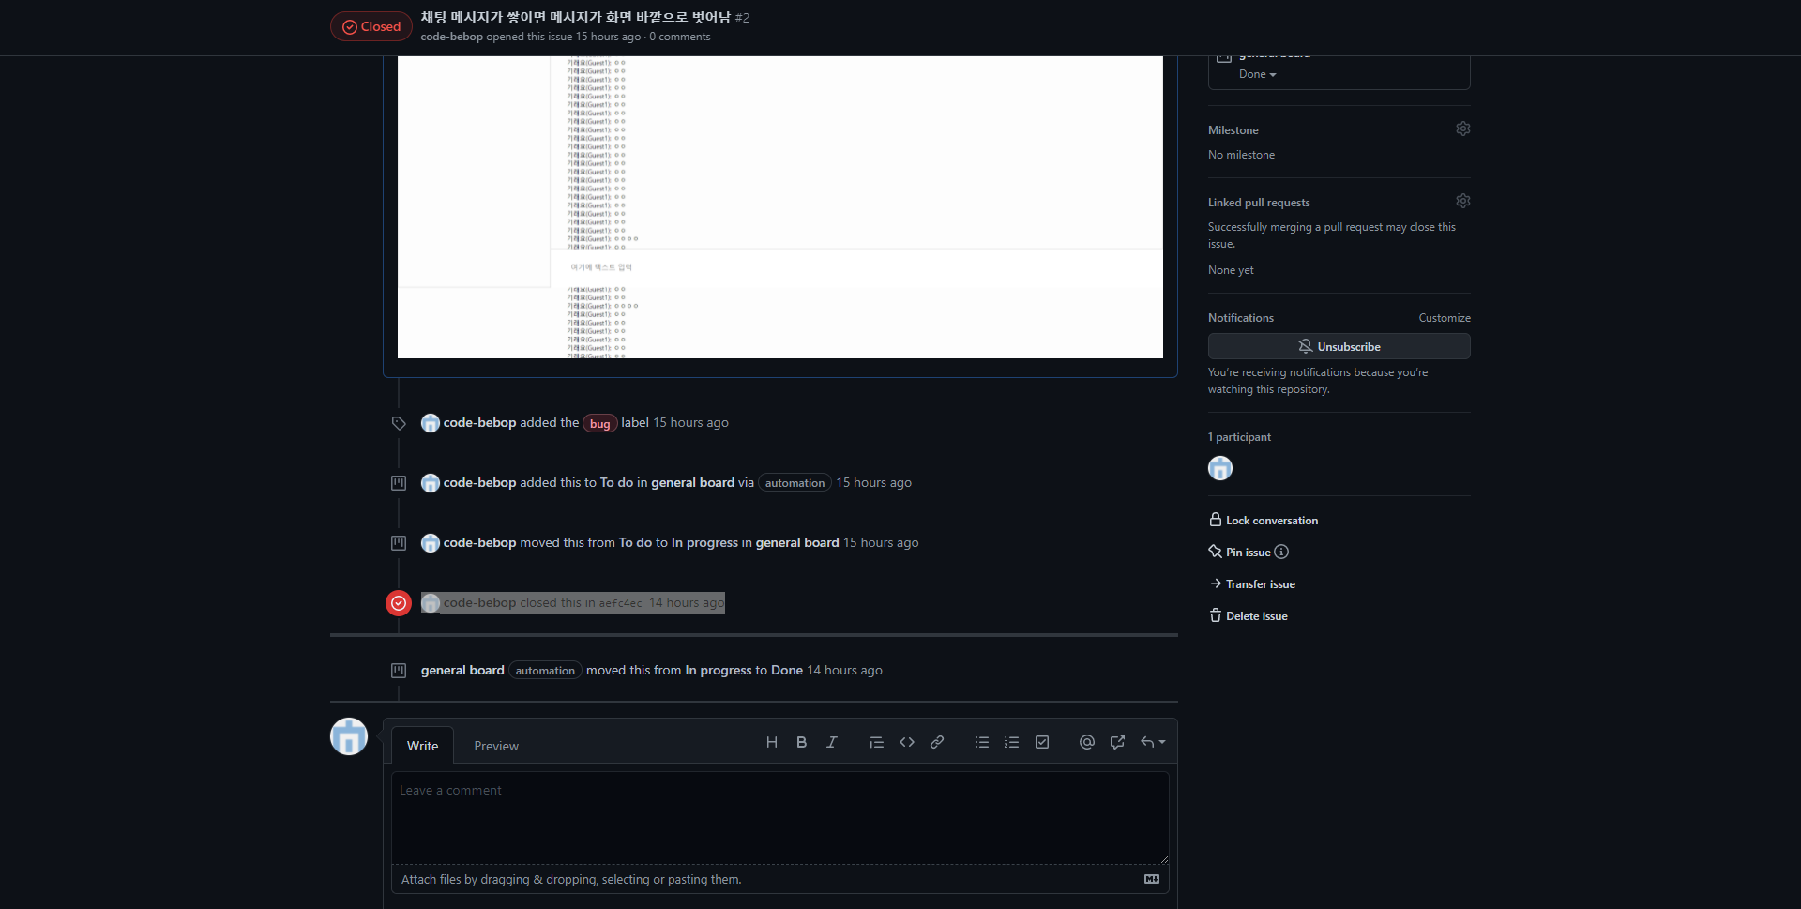The image size is (1801, 909).
Task: Insert code formatting into the comment
Action: click(907, 742)
